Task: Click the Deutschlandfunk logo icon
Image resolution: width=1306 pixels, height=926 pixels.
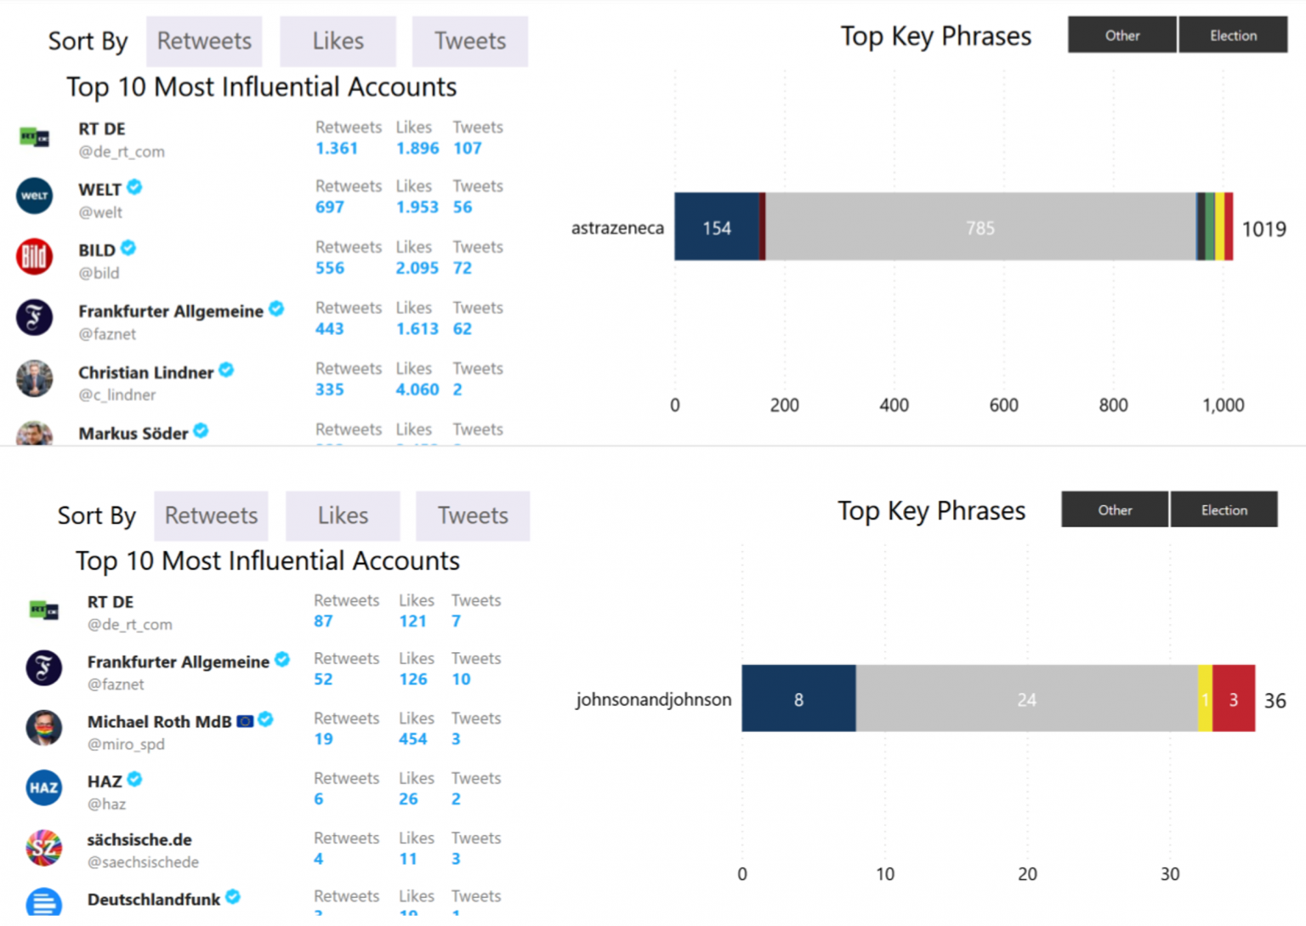Action: (43, 901)
